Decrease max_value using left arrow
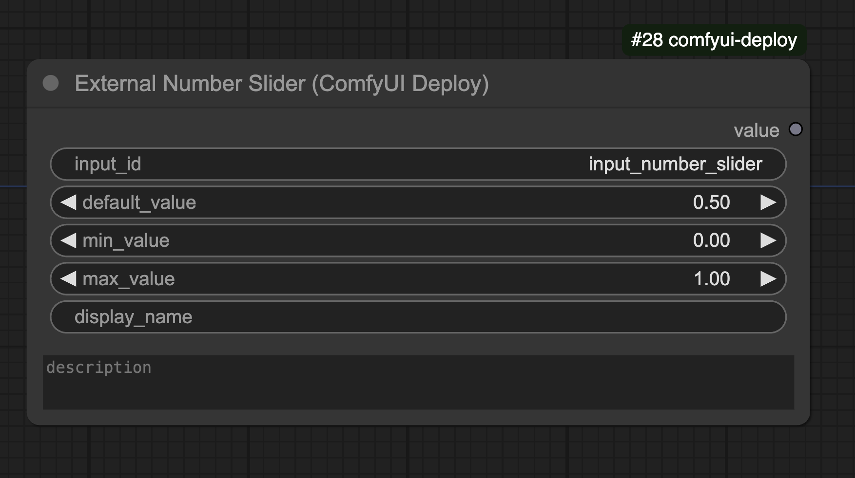Screen dimensions: 855x478 [x=68, y=278]
